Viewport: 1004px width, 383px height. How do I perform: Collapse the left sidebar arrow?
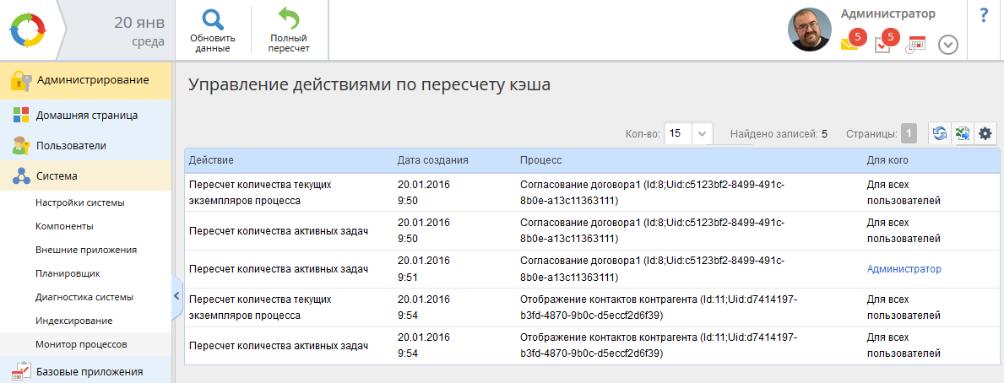point(176,296)
